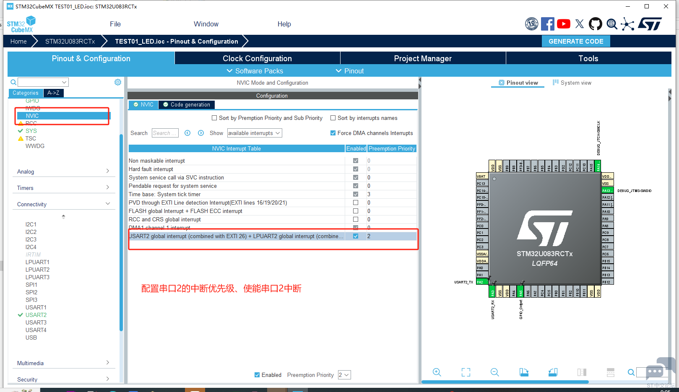Select pin PA13 on the chip
679x392 pixels.
pos(607,191)
